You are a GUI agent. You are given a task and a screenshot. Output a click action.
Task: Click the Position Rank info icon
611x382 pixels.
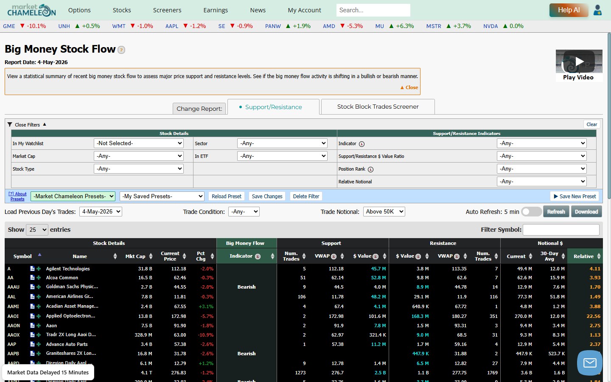(x=370, y=169)
